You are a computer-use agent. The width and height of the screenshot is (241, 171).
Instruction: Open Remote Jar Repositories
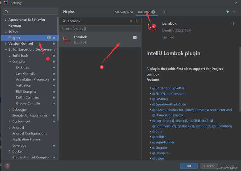coord(30,115)
